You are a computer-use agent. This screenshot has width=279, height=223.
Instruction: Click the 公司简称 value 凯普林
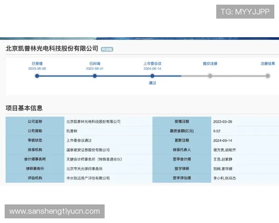[x=72, y=131]
